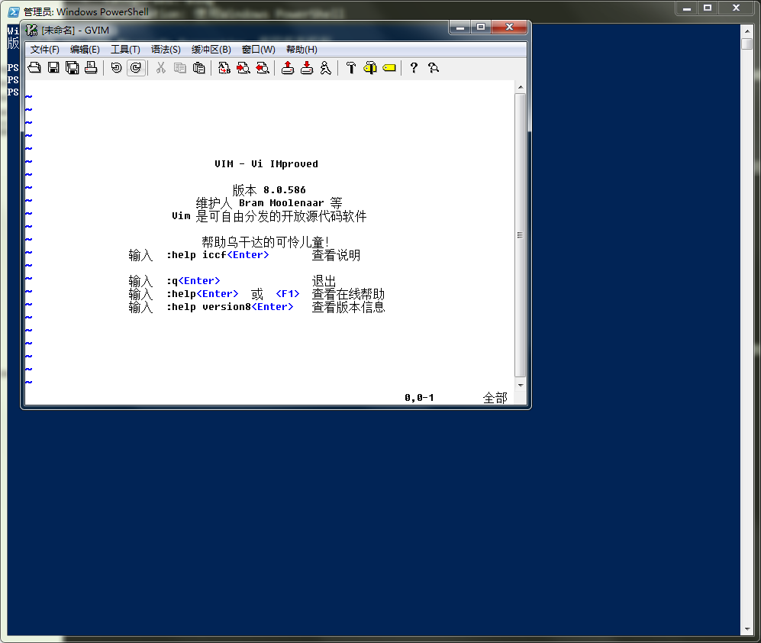Click the Build Tags icon

click(x=370, y=68)
